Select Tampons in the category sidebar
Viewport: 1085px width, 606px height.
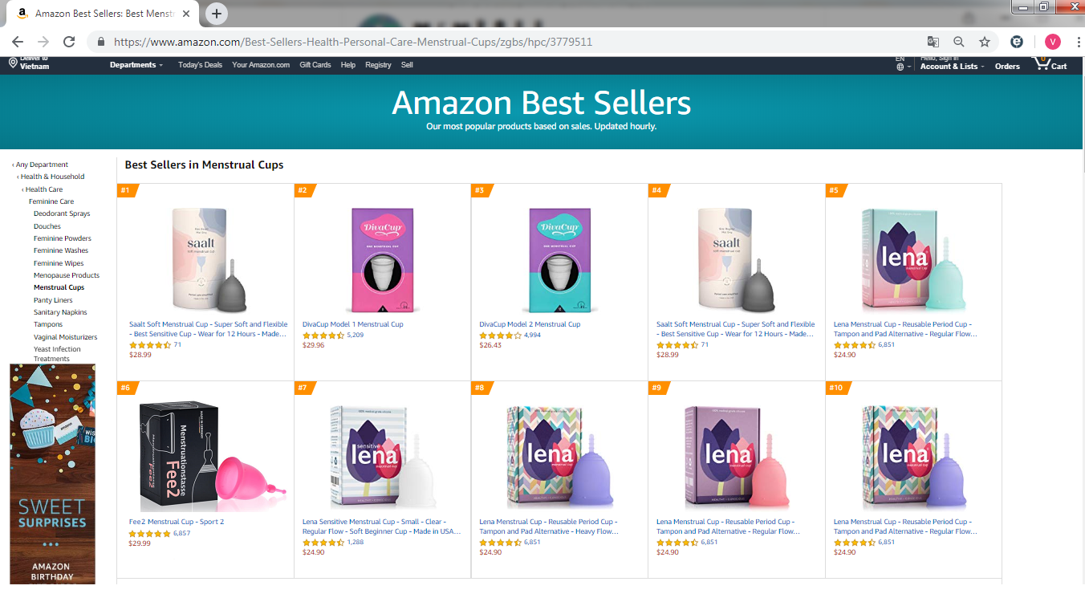click(x=48, y=324)
